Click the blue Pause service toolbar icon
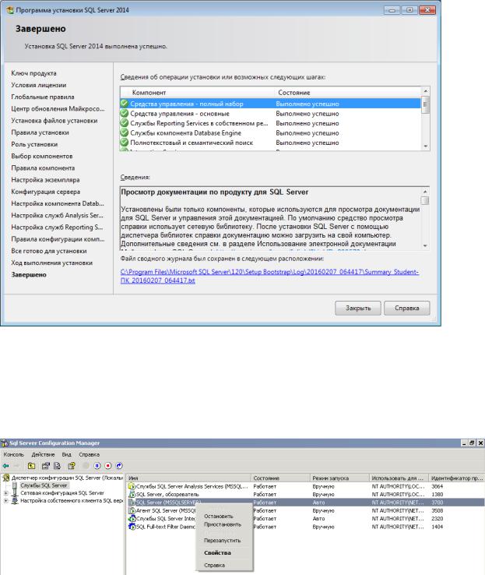 pyautogui.click(x=97, y=466)
